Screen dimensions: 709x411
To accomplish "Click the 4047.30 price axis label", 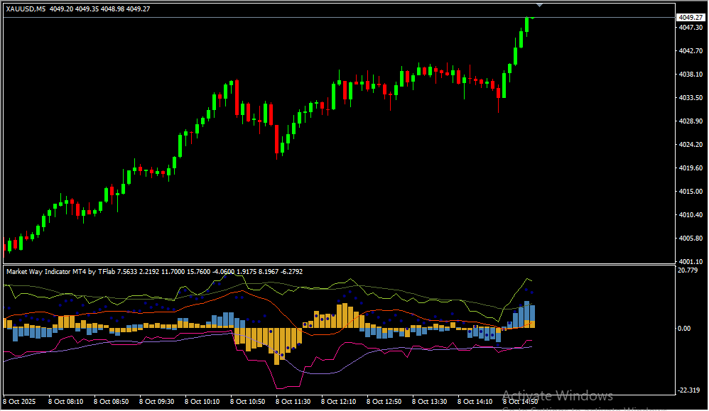I will coord(689,28).
